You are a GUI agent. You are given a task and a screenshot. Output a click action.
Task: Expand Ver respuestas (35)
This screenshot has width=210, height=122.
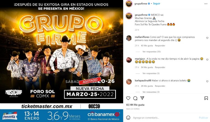tap(151, 51)
